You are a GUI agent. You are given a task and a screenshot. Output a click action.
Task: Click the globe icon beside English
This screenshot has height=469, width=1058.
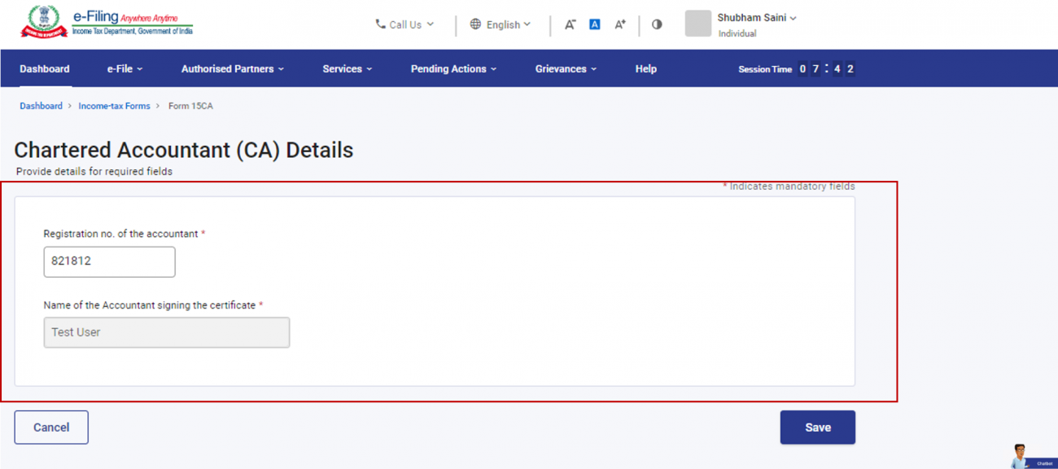[x=475, y=24]
